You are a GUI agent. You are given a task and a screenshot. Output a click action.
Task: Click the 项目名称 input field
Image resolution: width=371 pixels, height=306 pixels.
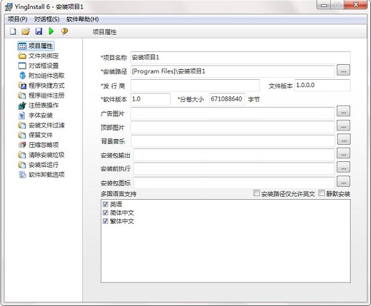[241, 57]
